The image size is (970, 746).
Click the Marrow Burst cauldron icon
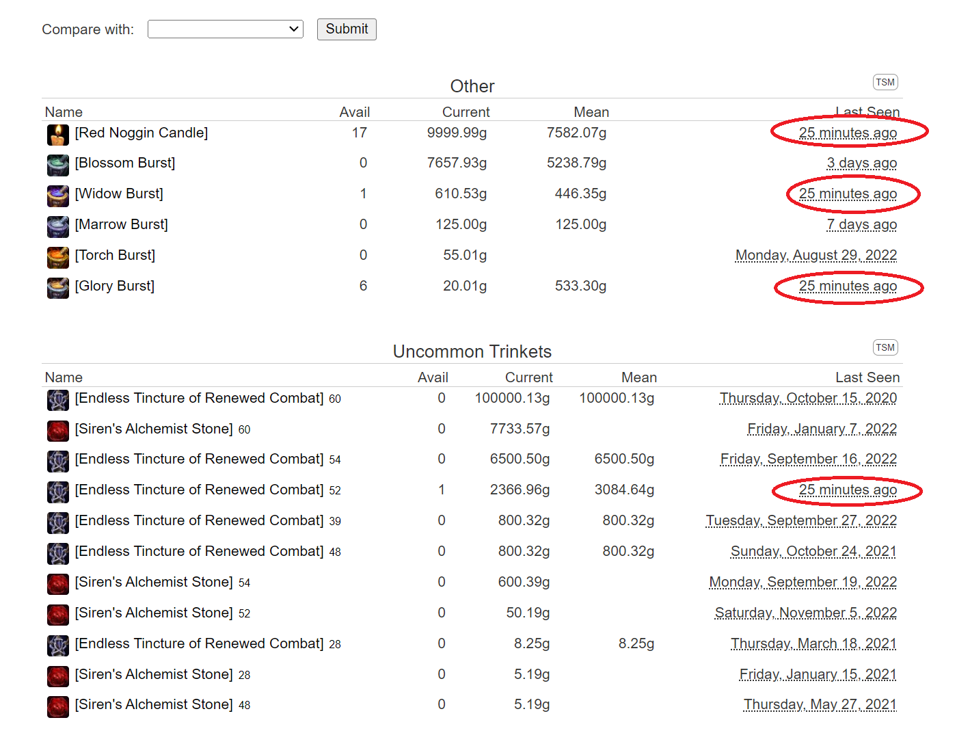pyautogui.click(x=57, y=226)
